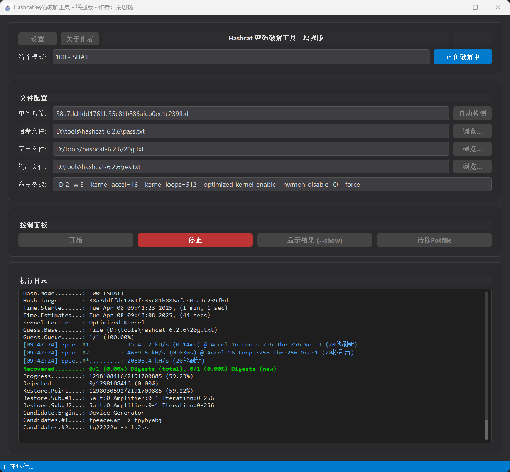The height and width of the screenshot is (472, 510).
Task: Click the green Recovered digests log line
Action: (150, 369)
